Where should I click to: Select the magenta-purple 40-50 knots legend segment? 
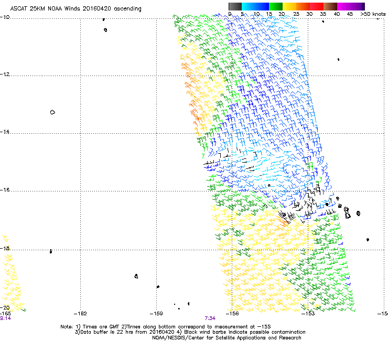pos(351,6)
